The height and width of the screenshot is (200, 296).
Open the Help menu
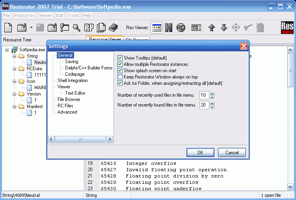(87, 15)
